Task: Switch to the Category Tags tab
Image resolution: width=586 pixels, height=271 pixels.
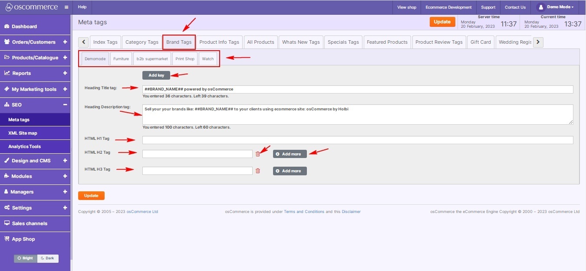Action: click(142, 42)
